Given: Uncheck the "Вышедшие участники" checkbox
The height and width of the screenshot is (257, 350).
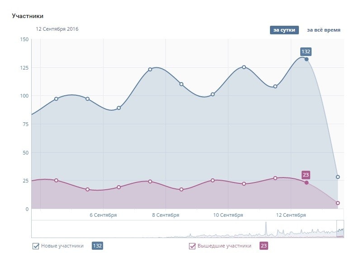Looking at the screenshot, I should (x=192, y=246).
